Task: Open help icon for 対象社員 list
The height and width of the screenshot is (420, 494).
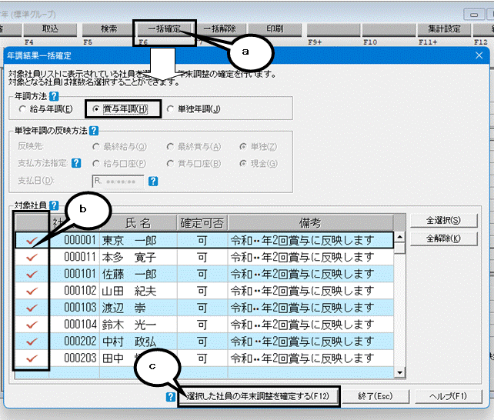Action: (54, 205)
